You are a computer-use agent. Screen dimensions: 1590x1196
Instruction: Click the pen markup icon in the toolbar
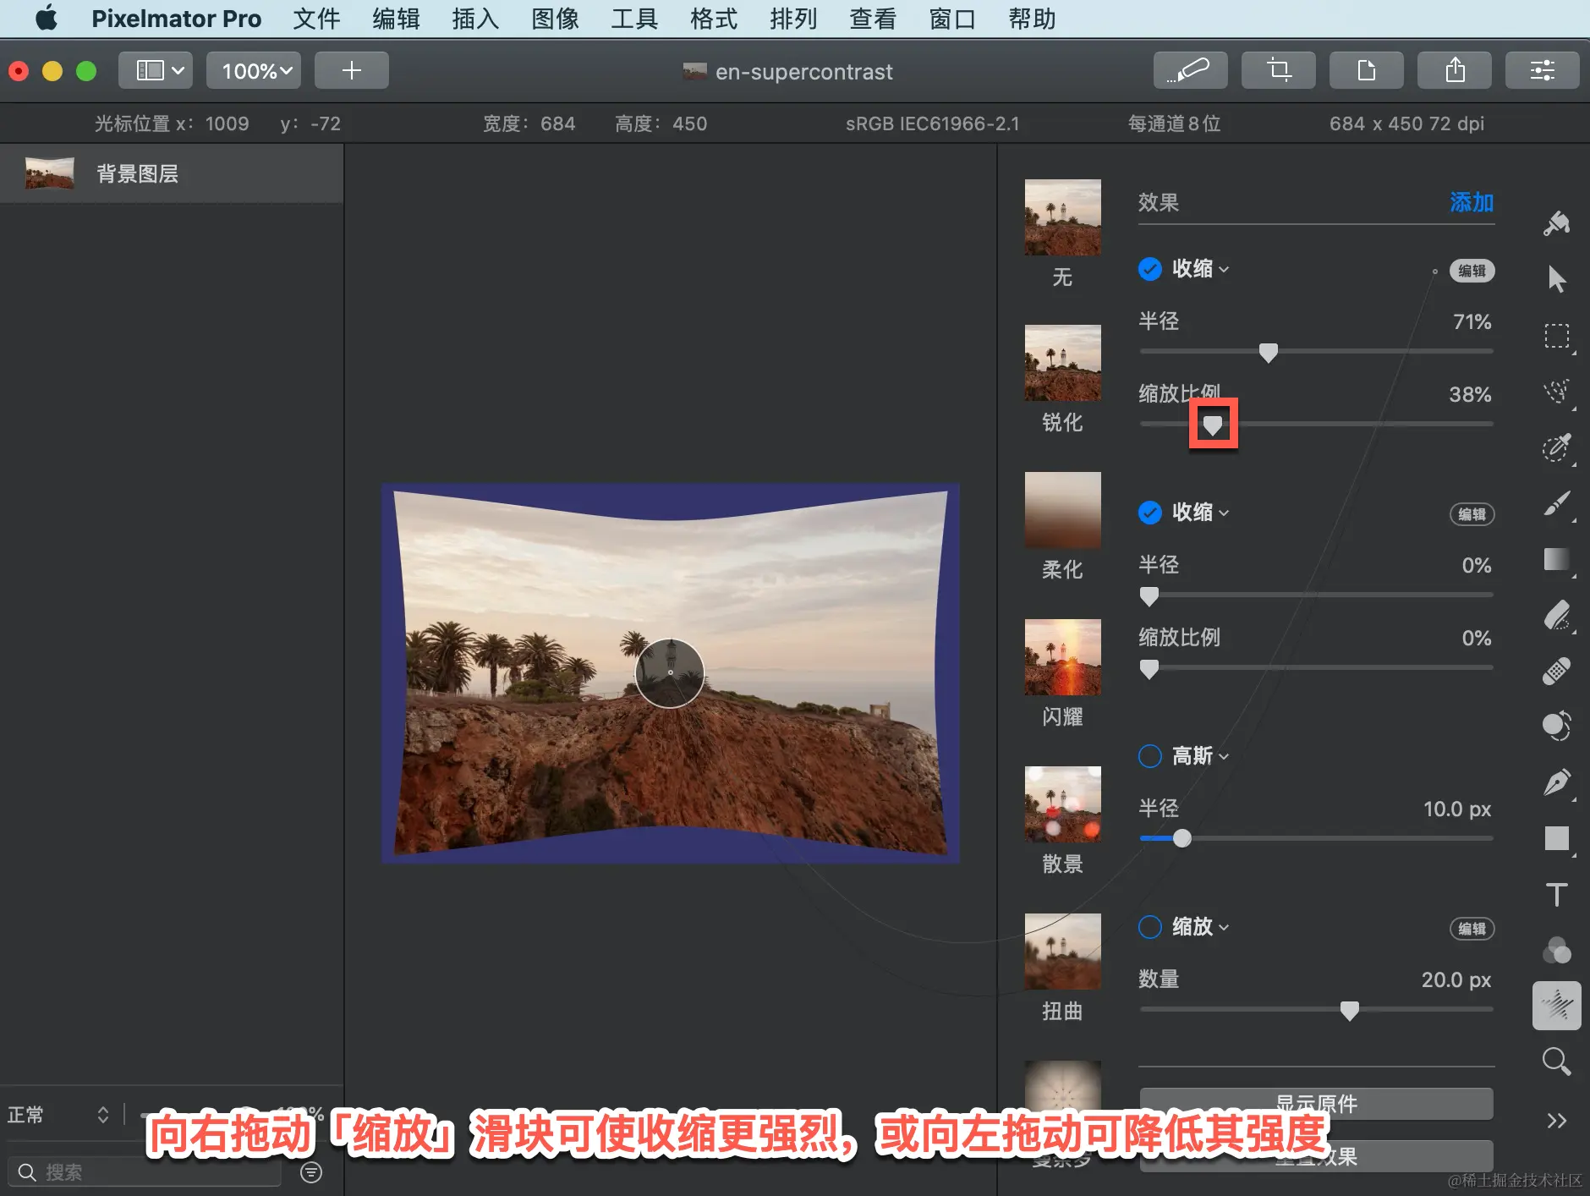1190,70
